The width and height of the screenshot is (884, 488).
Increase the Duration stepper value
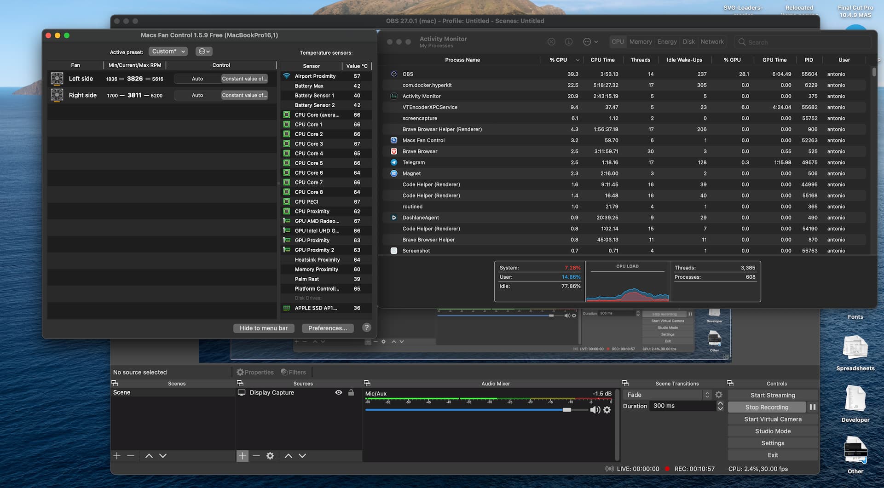point(720,403)
